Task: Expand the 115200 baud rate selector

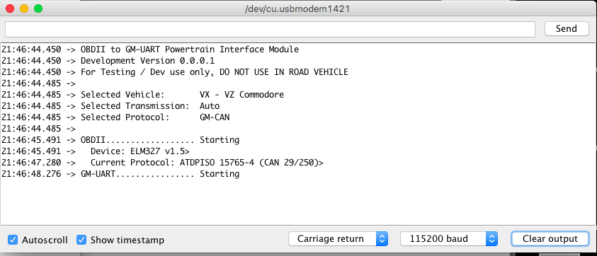Action: click(x=449, y=239)
